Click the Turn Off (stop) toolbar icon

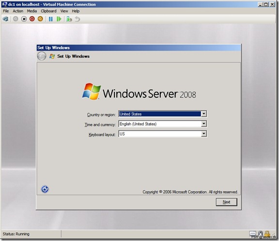pyautogui.click(x=24, y=19)
